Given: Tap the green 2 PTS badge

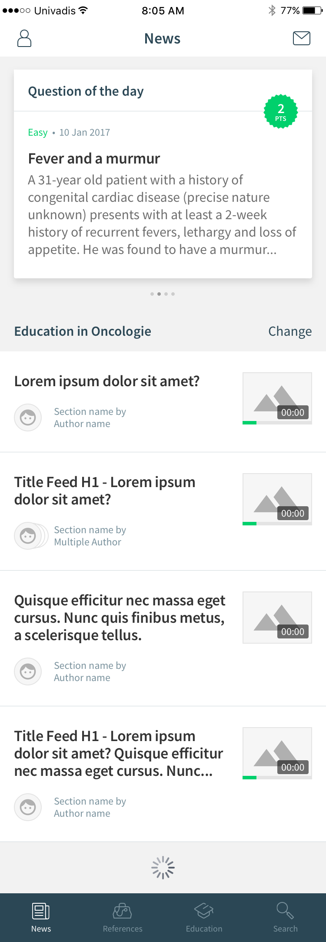Looking at the screenshot, I should (281, 112).
